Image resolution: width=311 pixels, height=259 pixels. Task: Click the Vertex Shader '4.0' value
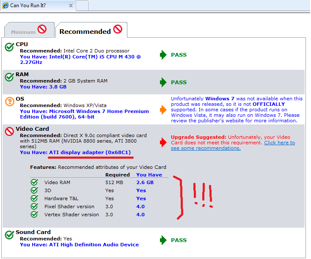(140, 215)
